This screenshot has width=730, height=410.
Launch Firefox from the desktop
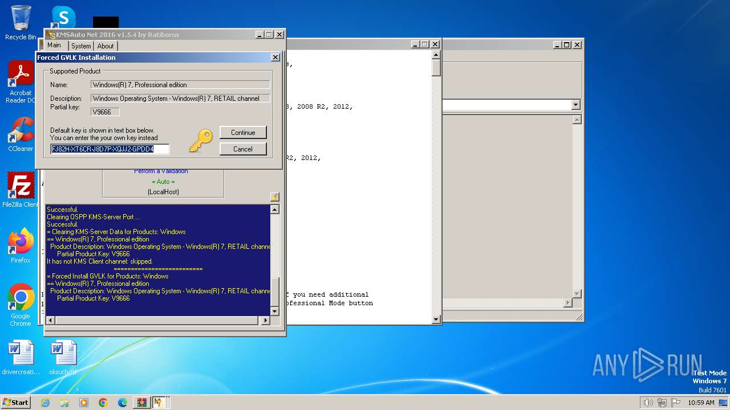coord(21,245)
